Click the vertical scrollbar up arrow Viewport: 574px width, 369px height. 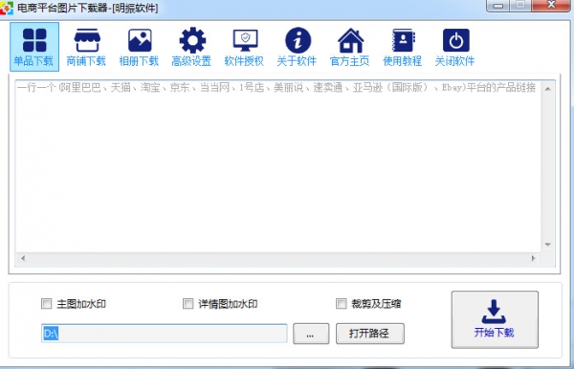548,89
